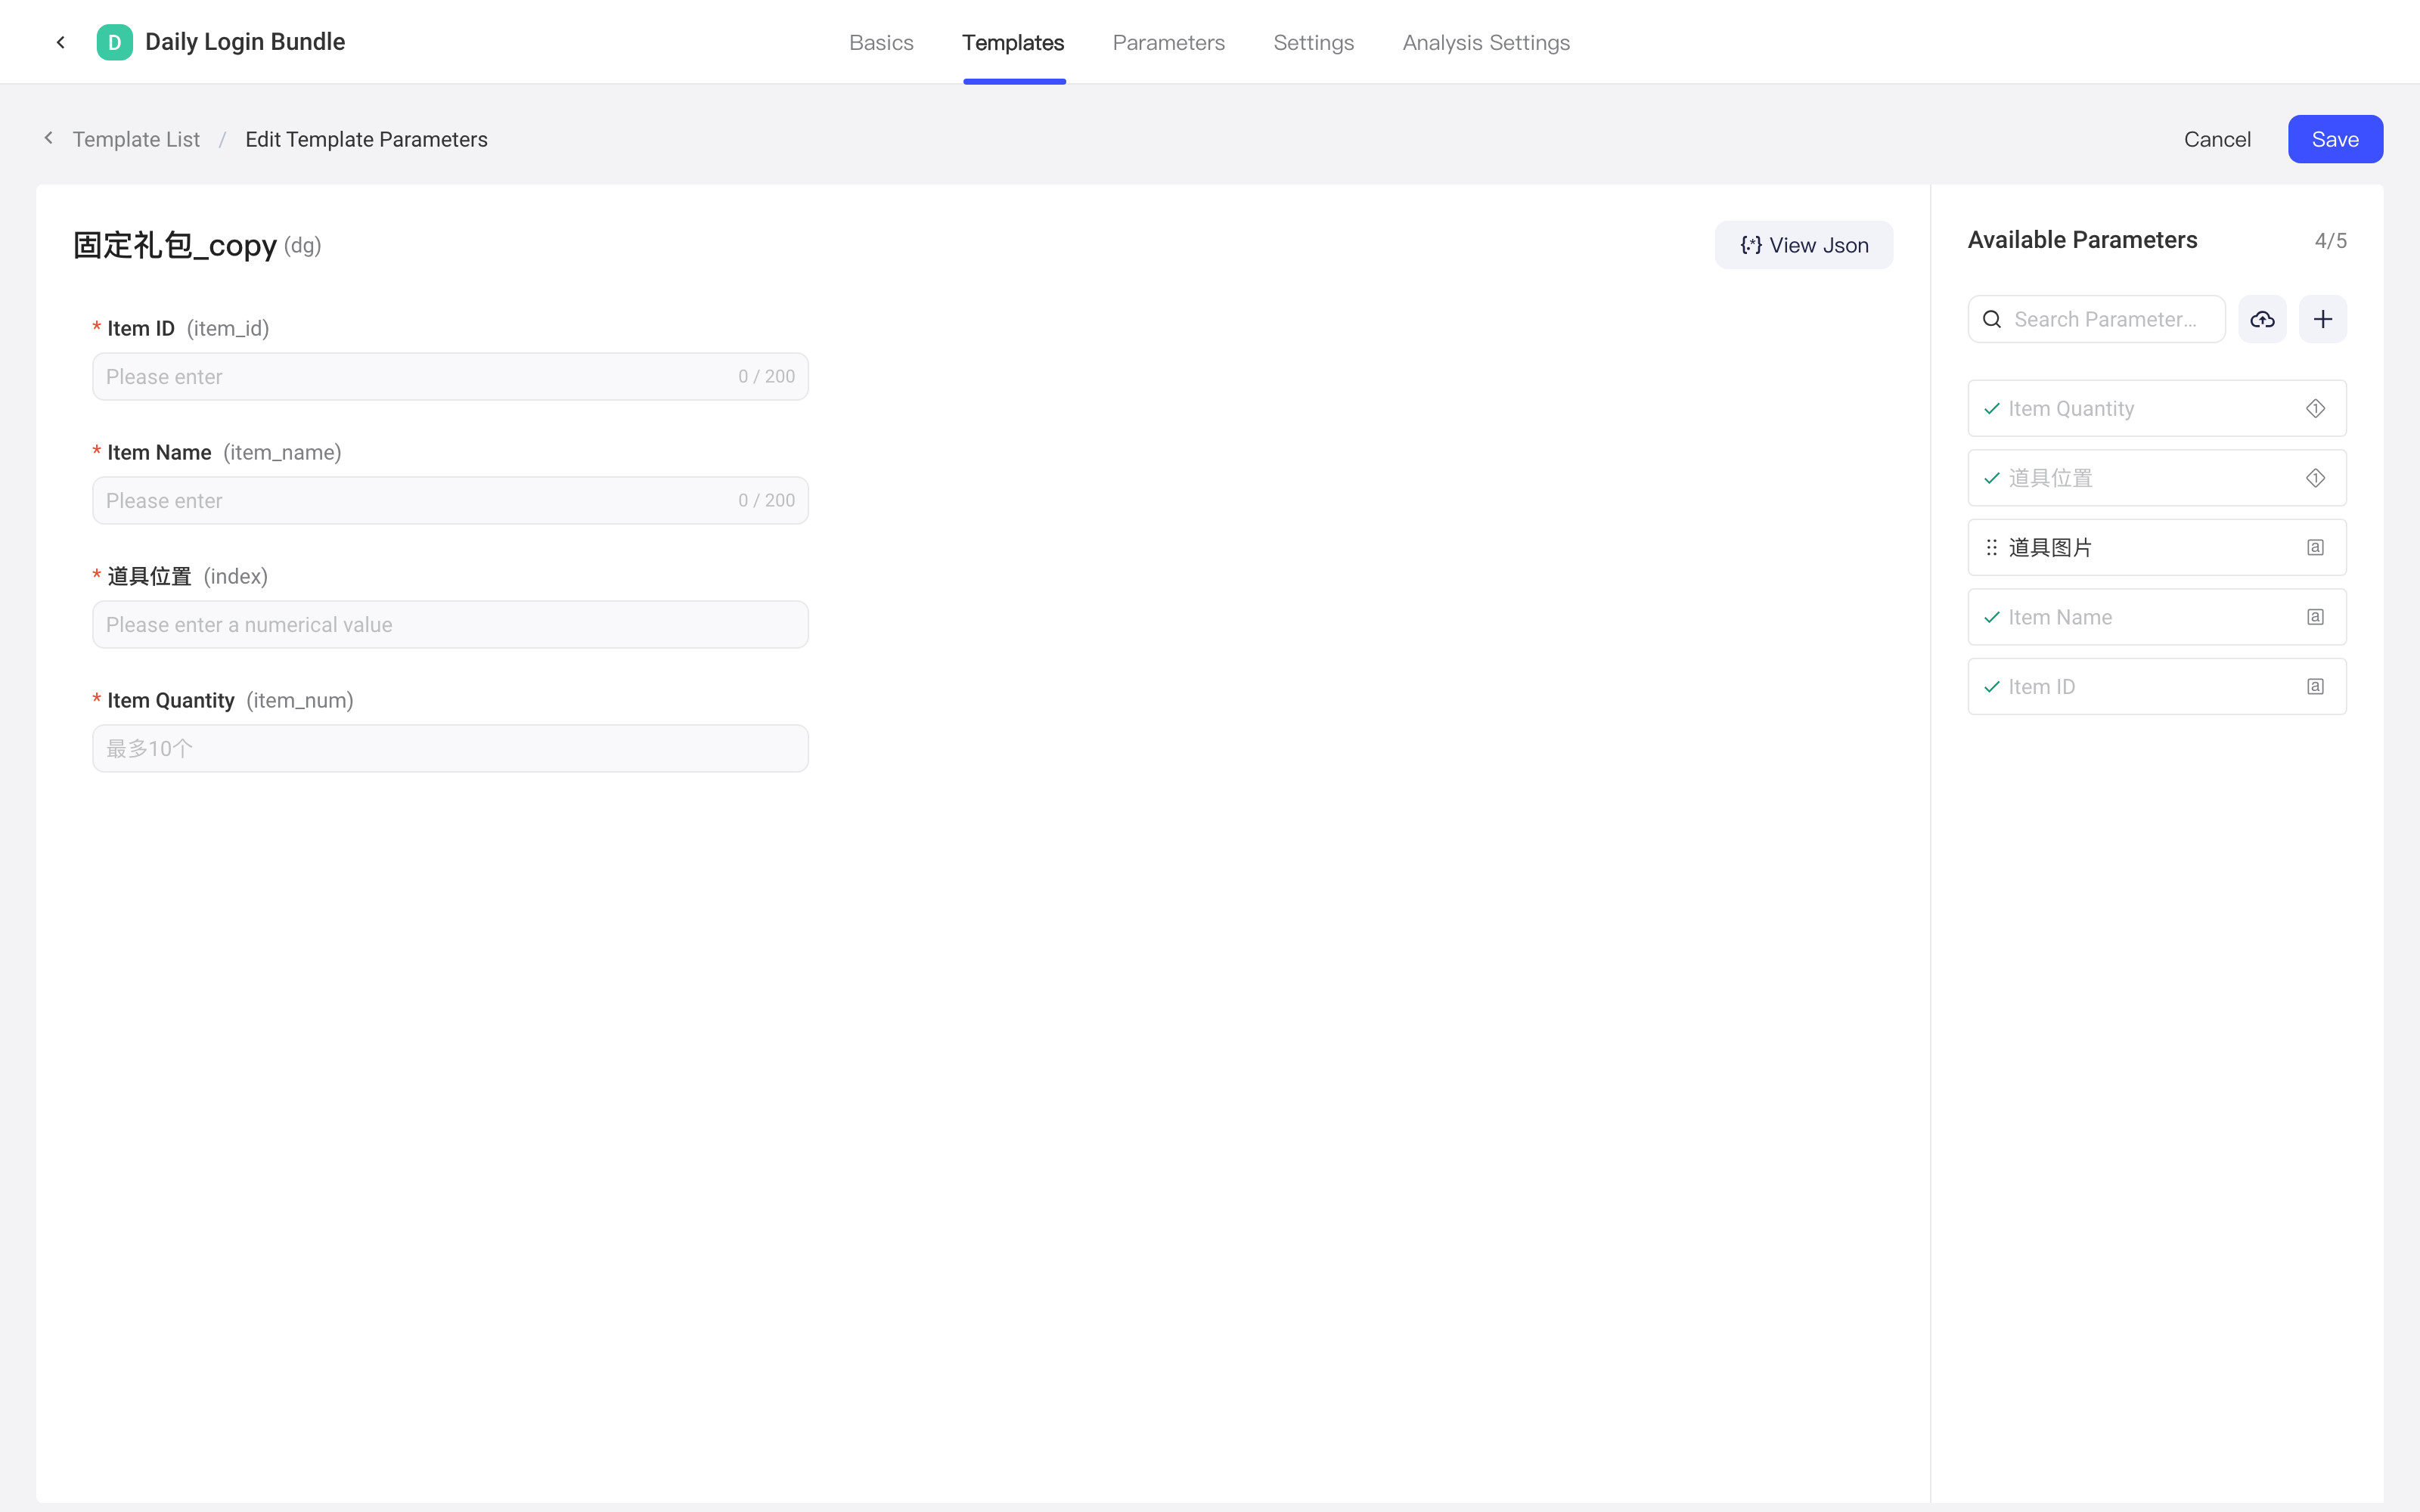The image size is (2420, 1512).
Task: Click the 4/5 parameter count
Action: (x=2330, y=240)
